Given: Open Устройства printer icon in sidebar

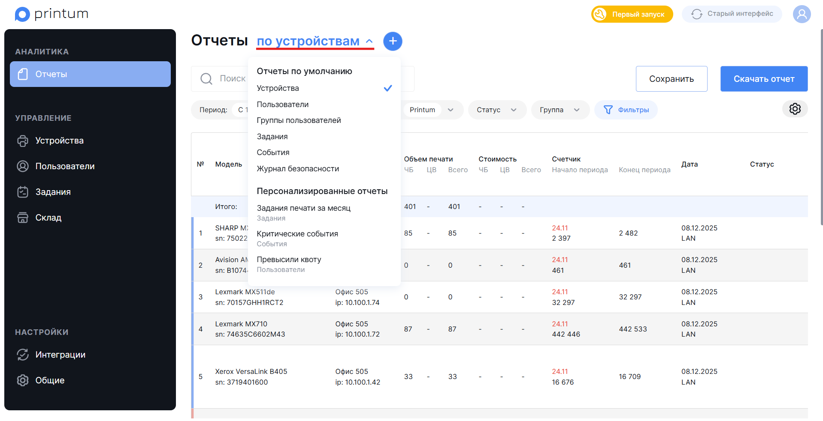Looking at the screenshot, I should tap(23, 140).
